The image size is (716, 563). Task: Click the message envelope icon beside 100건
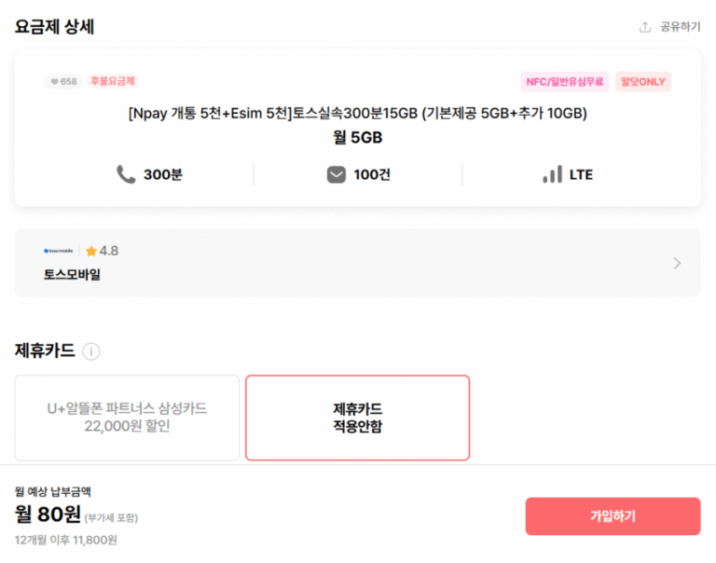click(337, 174)
